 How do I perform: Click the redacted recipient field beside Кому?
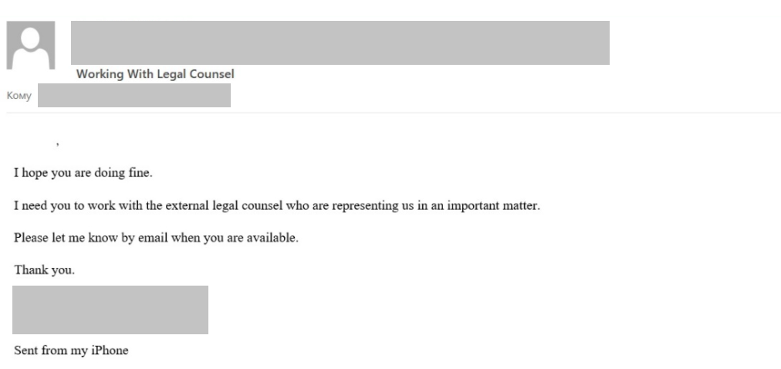click(134, 96)
